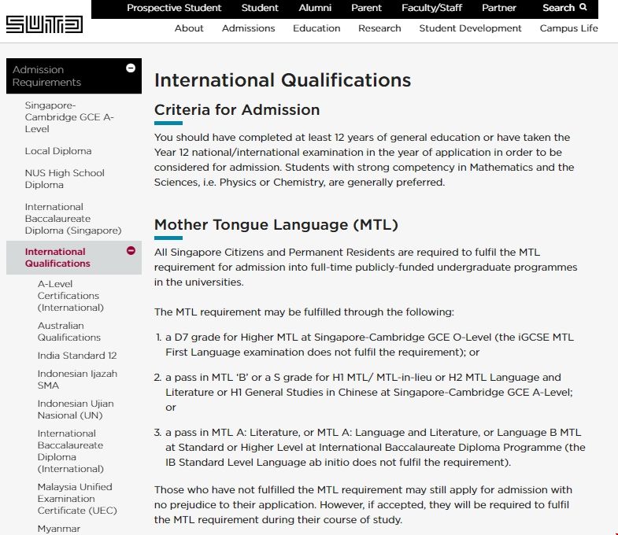Click the Partner top menu link
This screenshot has width=618, height=535.
pos(499,8)
